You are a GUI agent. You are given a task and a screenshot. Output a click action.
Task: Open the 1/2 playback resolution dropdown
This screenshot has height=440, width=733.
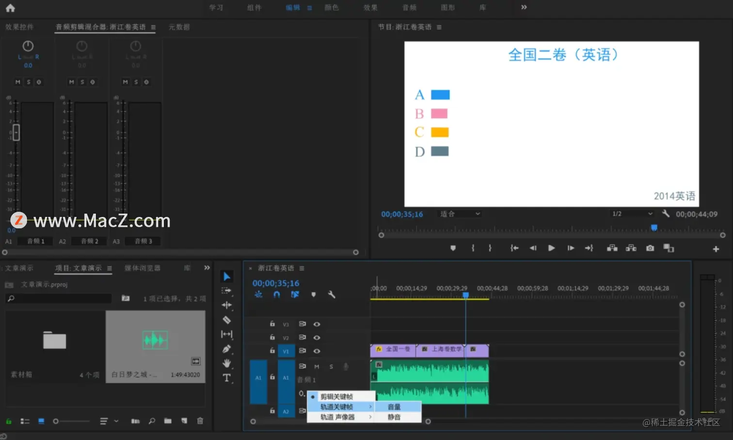tap(632, 214)
